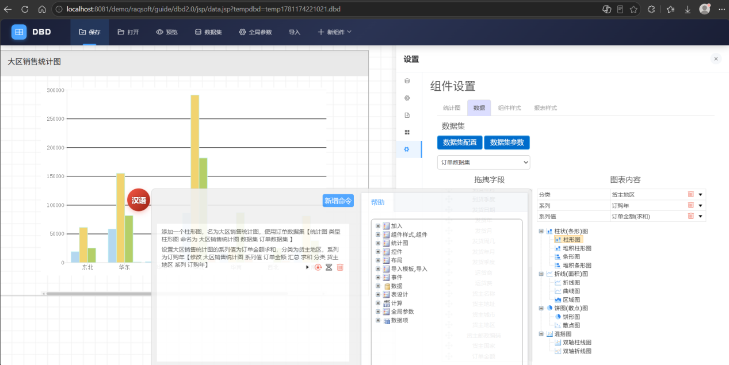Click 表设计 in the help tree

399,294
